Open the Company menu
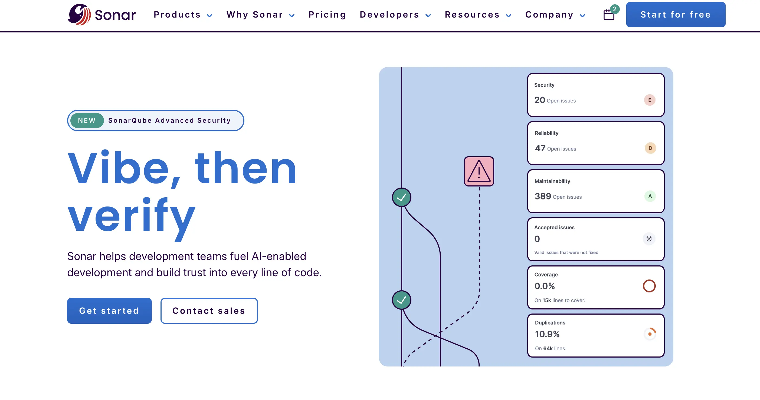 555,15
